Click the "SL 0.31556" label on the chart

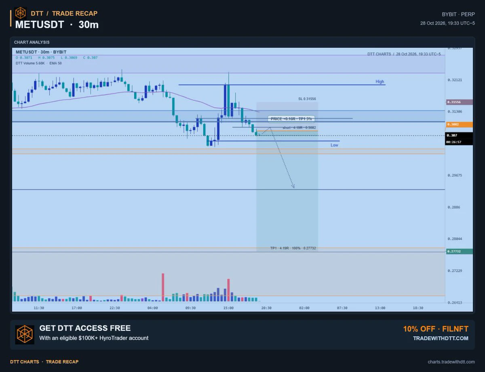tap(307, 99)
